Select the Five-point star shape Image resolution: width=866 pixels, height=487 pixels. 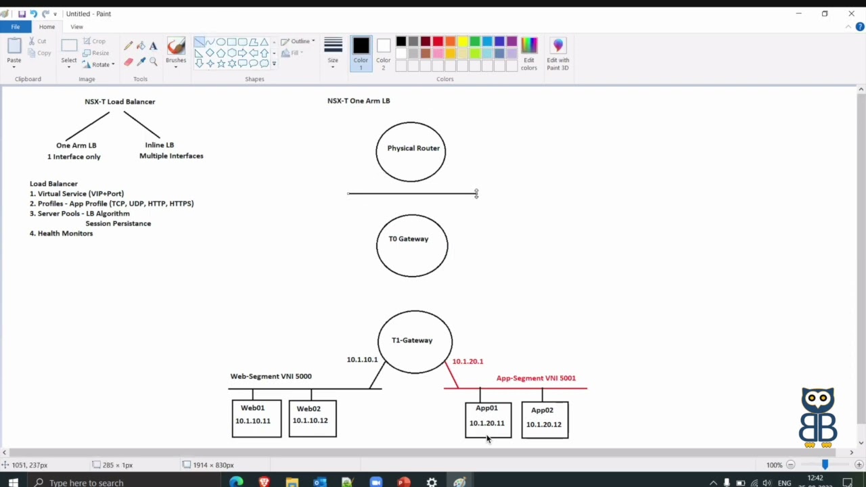click(221, 64)
